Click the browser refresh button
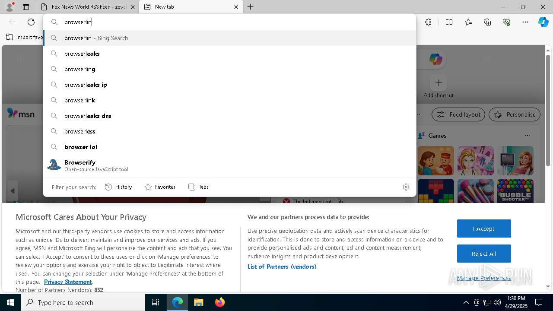Image resolution: width=553 pixels, height=311 pixels. (x=31, y=22)
